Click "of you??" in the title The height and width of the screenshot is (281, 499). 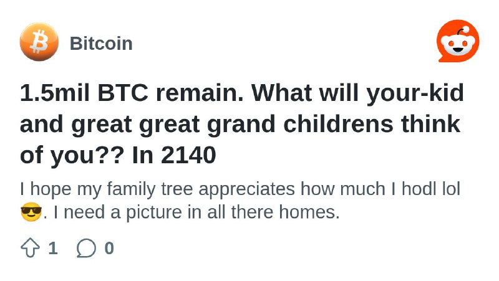72,155
